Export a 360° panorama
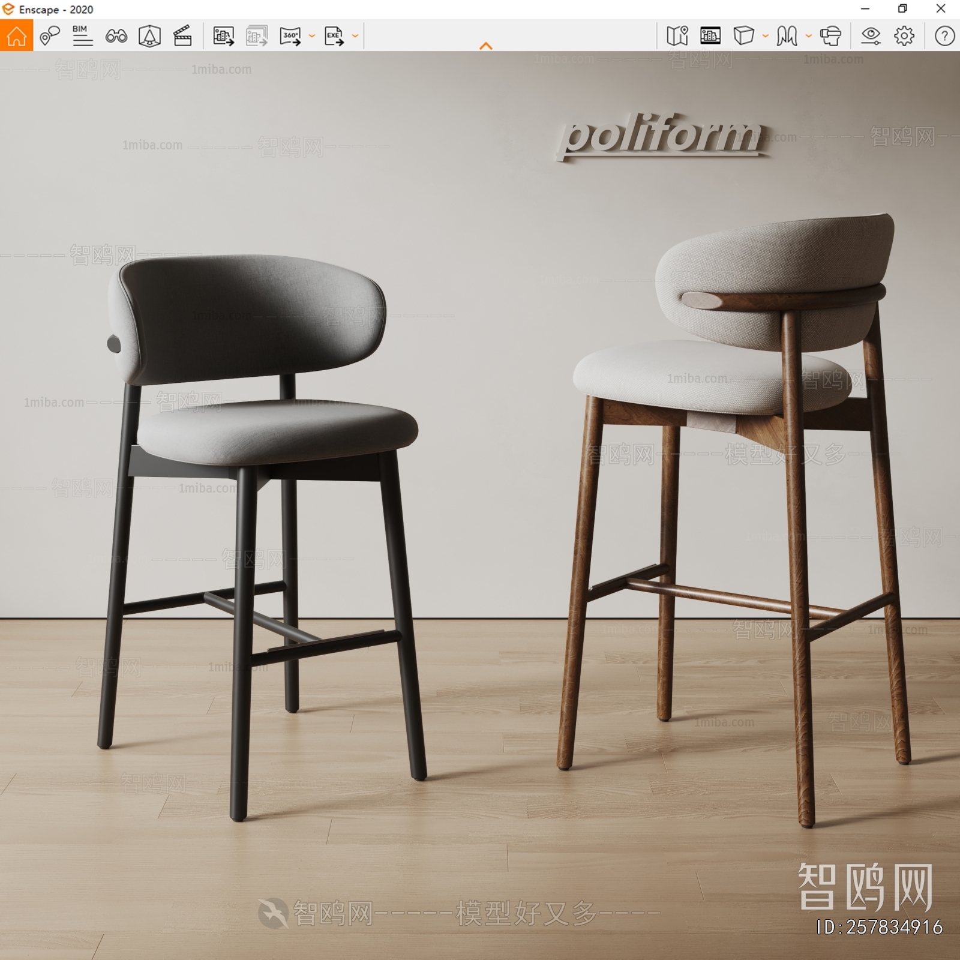 [291, 36]
